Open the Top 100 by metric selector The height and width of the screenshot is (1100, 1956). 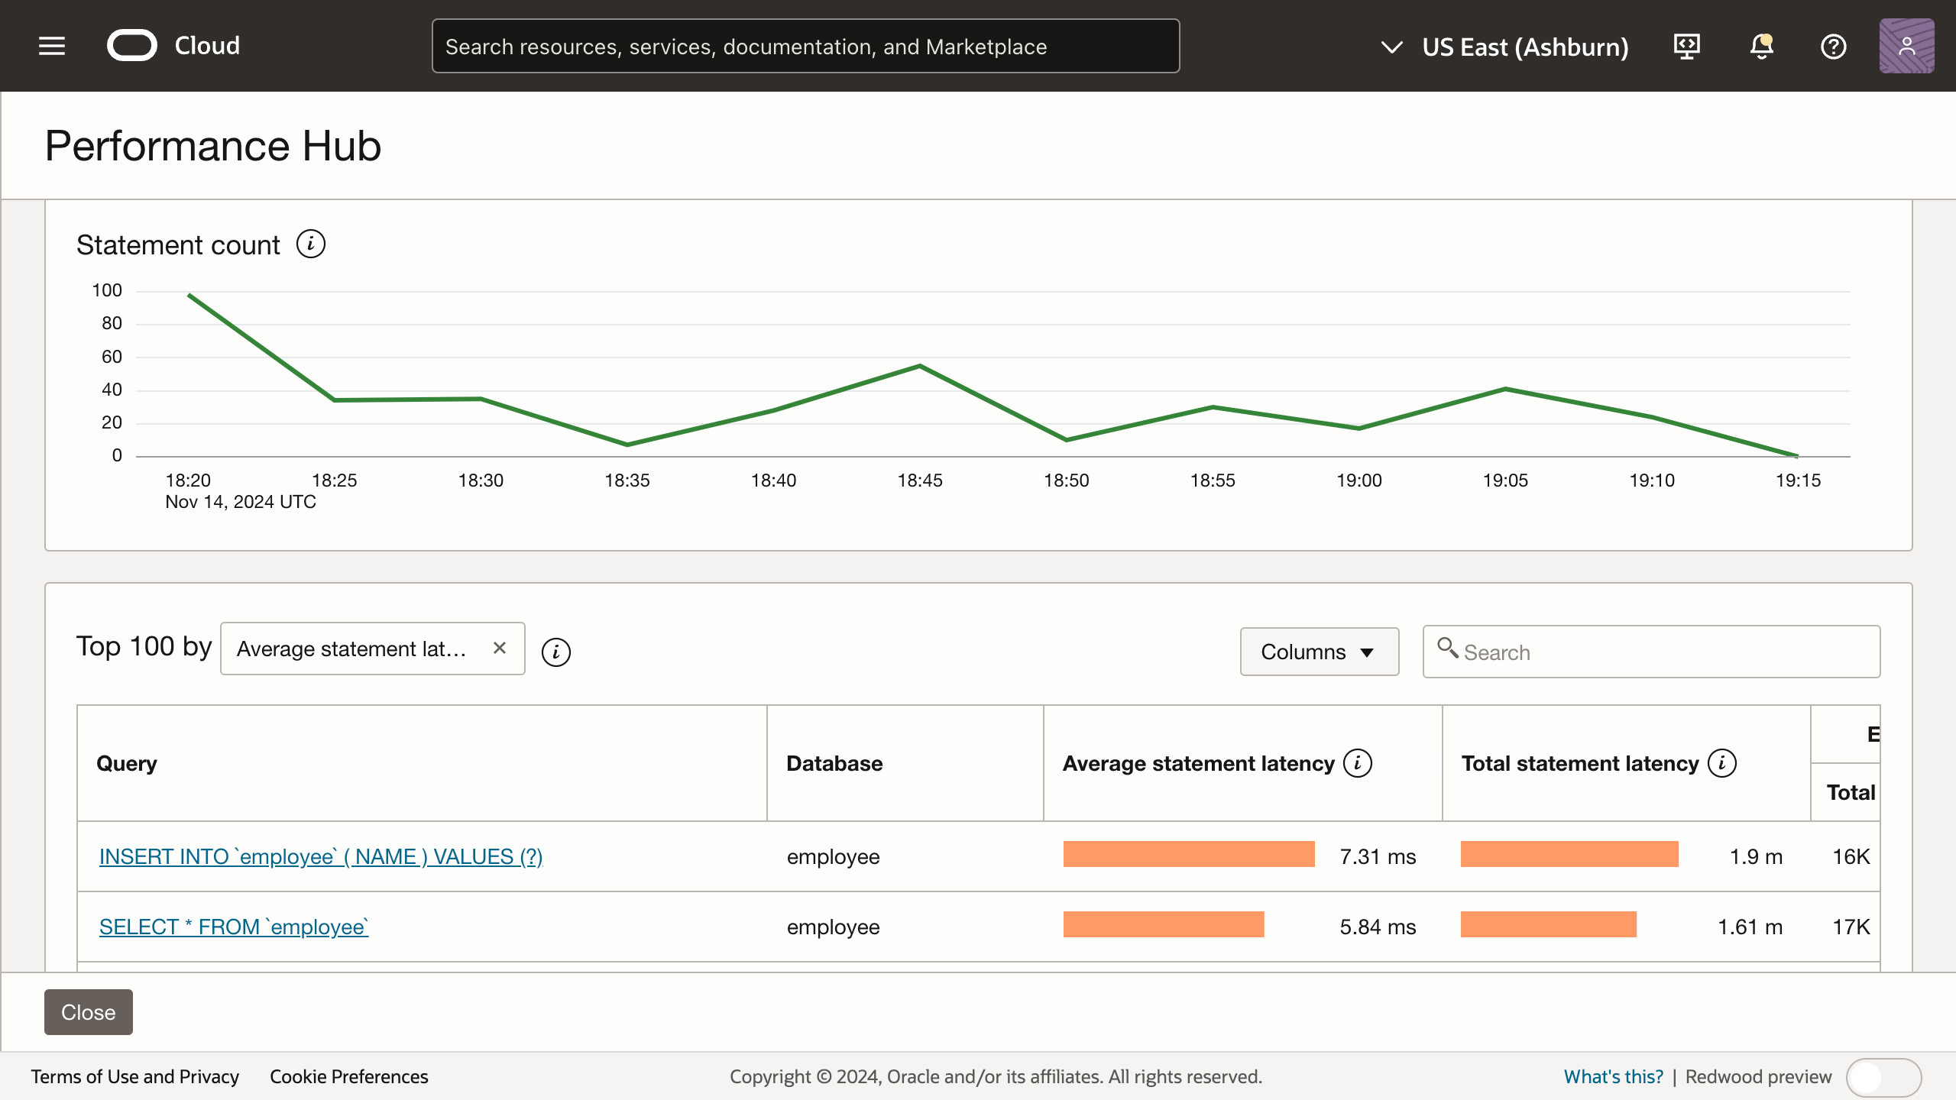(351, 649)
